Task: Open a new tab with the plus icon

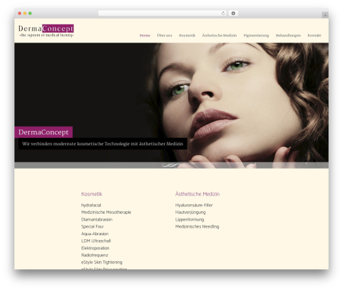Action: (325, 15)
